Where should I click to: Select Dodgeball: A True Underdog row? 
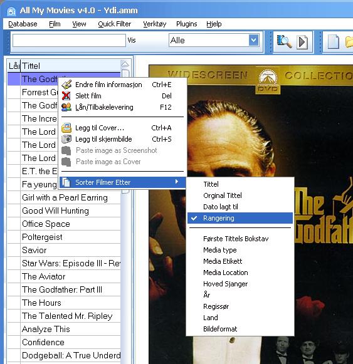point(64,355)
